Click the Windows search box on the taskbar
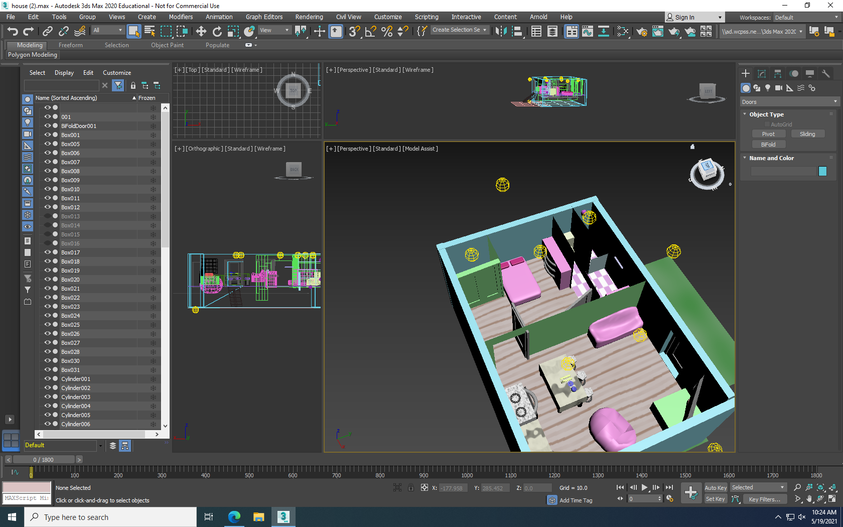This screenshot has width=843, height=527. click(110, 517)
